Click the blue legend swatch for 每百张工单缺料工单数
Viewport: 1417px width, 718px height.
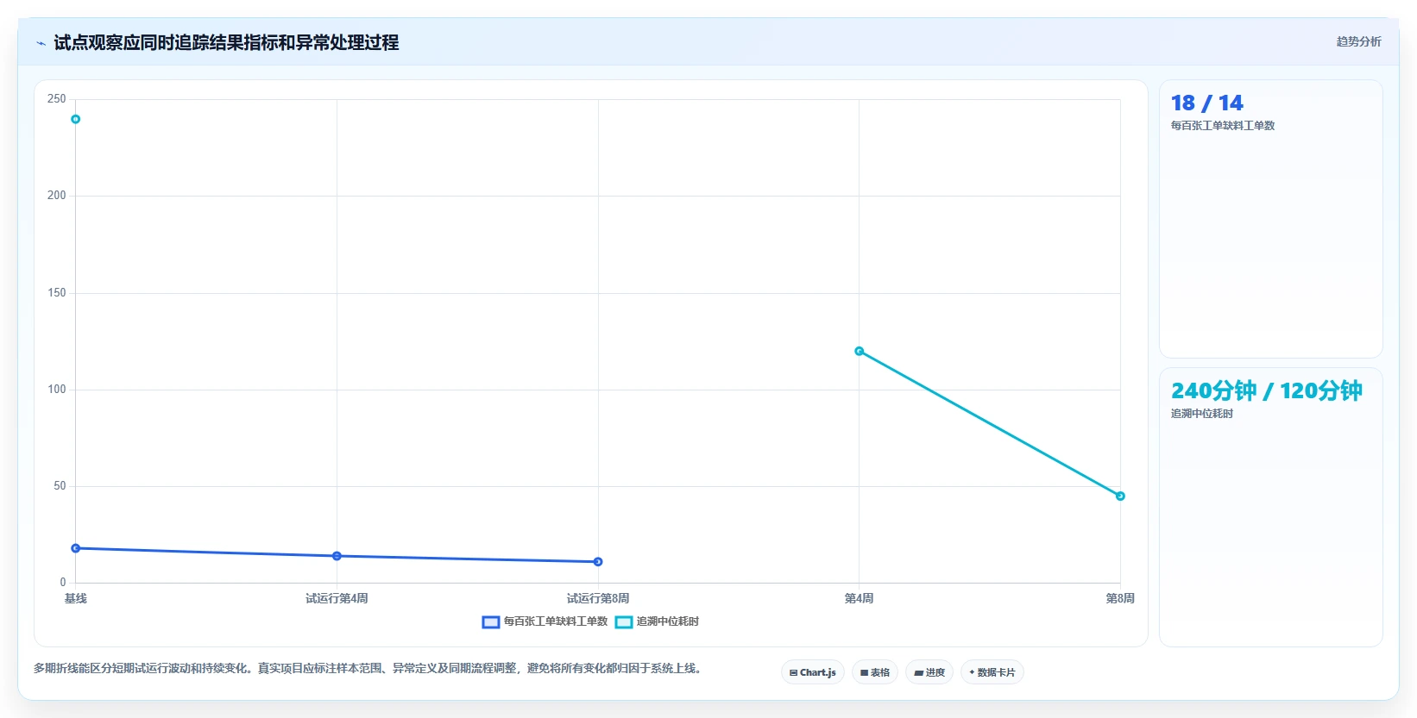[491, 622]
